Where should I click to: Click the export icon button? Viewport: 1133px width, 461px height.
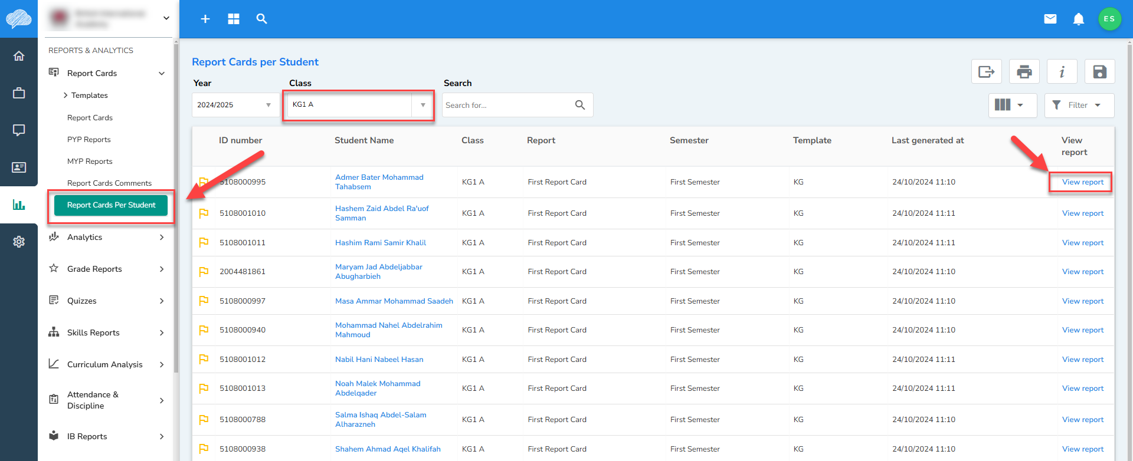click(987, 72)
